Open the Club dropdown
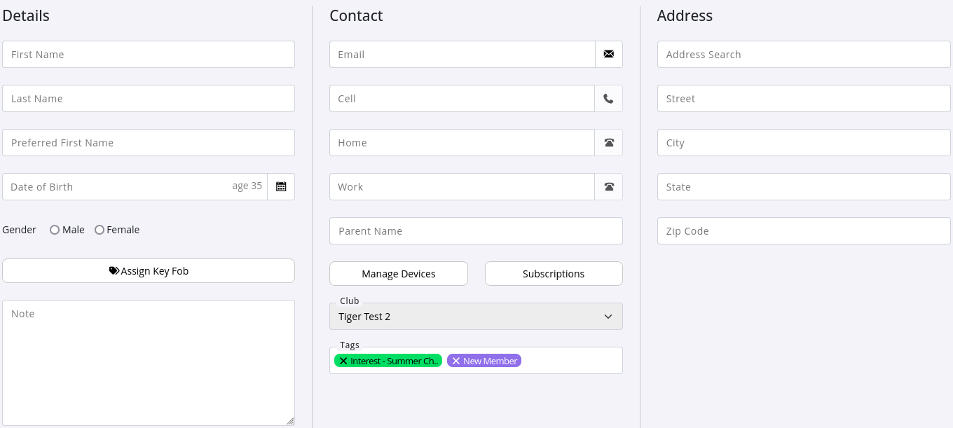This screenshot has height=428, width=953. pyautogui.click(x=476, y=317)
